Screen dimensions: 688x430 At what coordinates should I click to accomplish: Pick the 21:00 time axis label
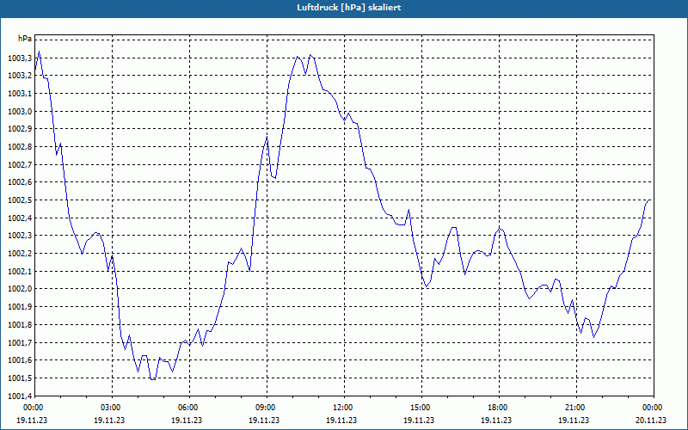(x=574, y=408)
